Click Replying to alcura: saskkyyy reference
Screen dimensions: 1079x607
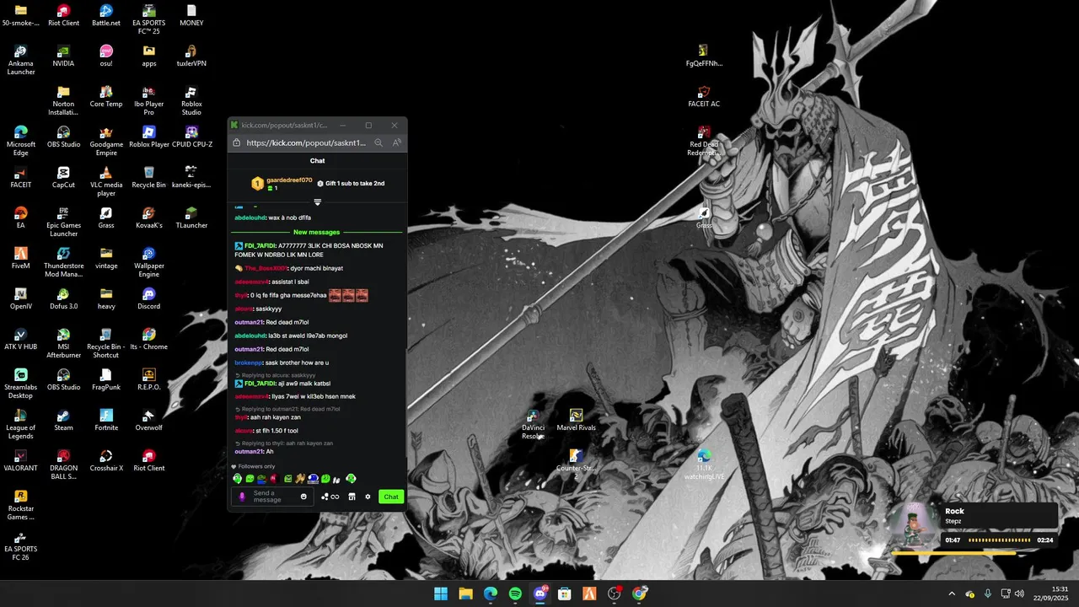(275, 375)
